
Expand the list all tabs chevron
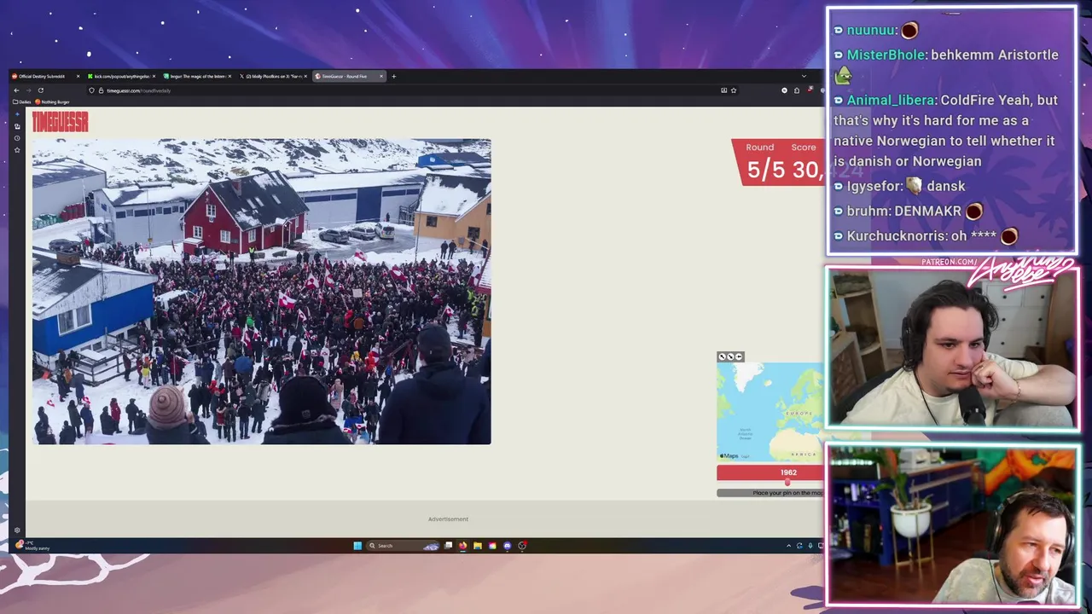click(x=804, y=76)
